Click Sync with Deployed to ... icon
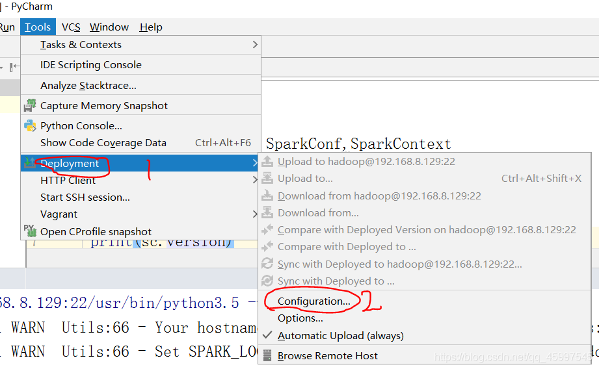 (267, 281)
